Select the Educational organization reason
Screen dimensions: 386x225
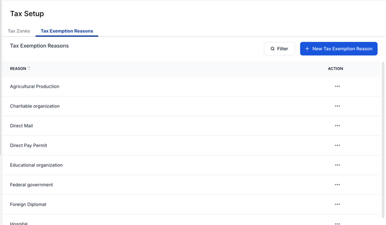click(x=36, y=165)
